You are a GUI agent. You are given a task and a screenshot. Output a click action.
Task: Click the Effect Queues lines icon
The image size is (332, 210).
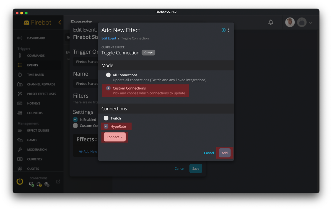[x=20, y=131]
